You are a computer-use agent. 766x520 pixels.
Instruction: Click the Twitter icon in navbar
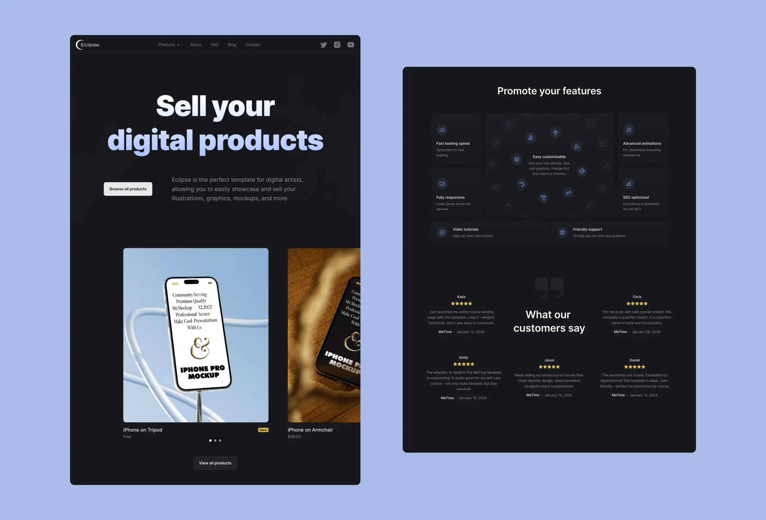324,45
